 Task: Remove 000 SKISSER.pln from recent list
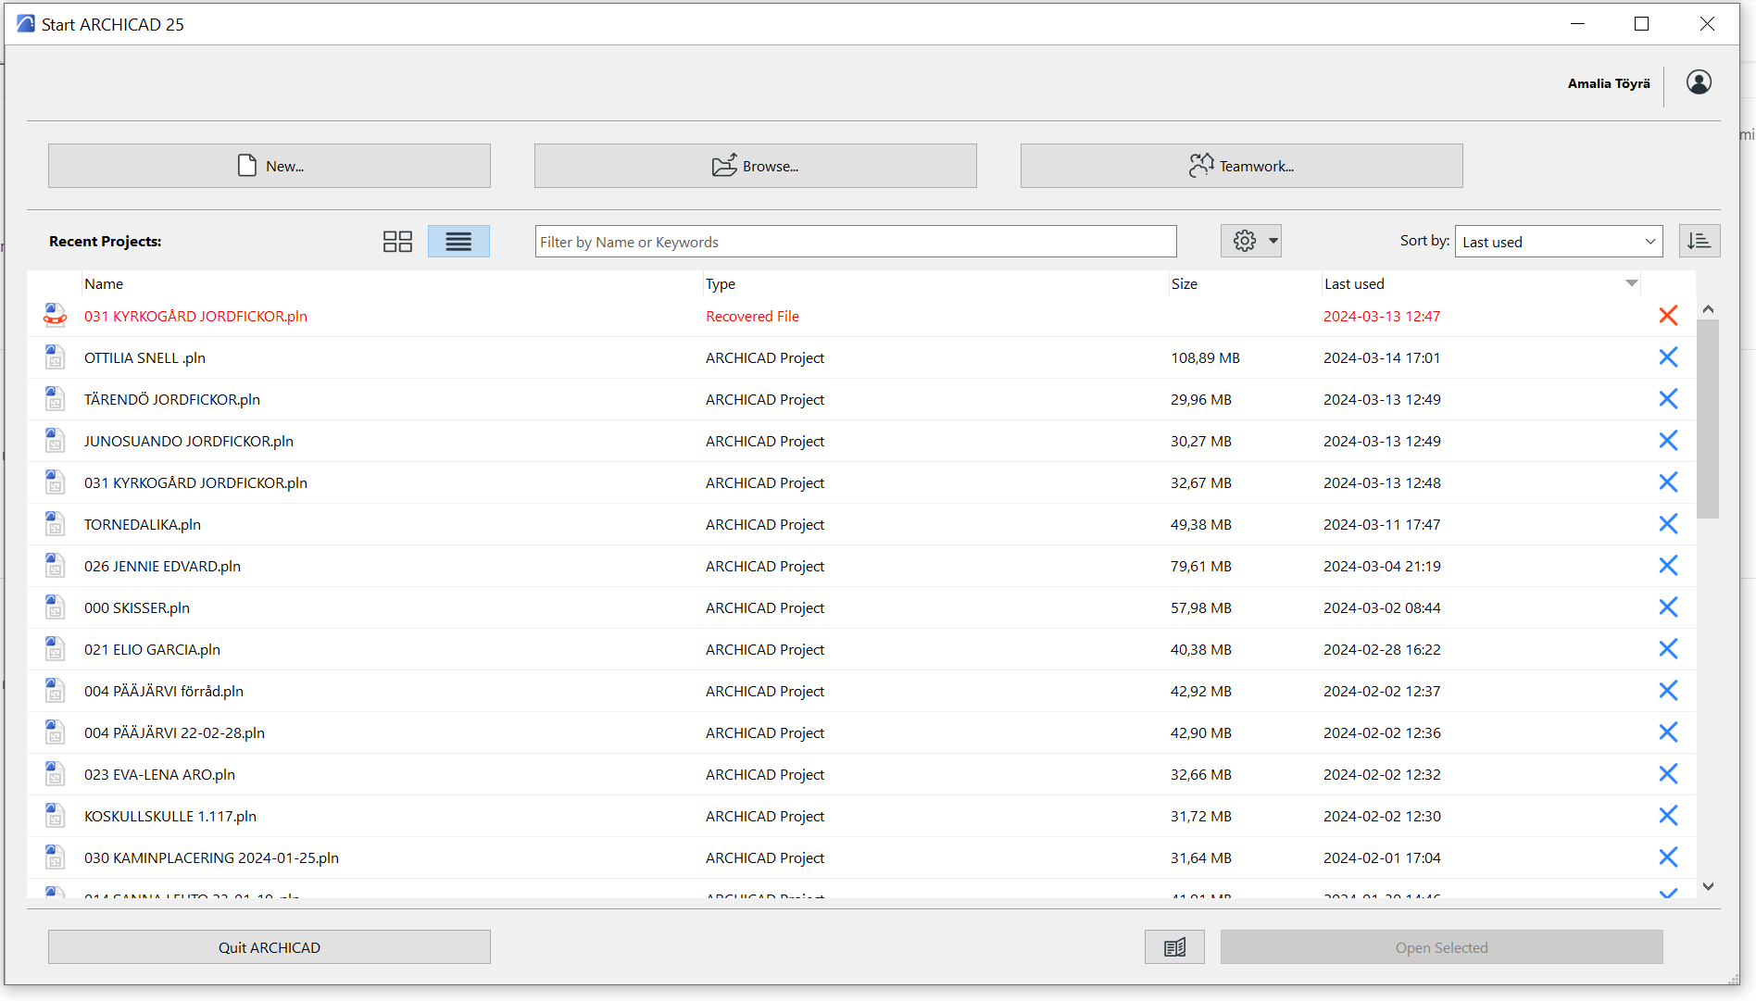point(1668,607)
